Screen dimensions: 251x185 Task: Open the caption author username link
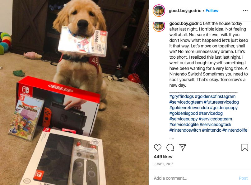pos(186,23)
